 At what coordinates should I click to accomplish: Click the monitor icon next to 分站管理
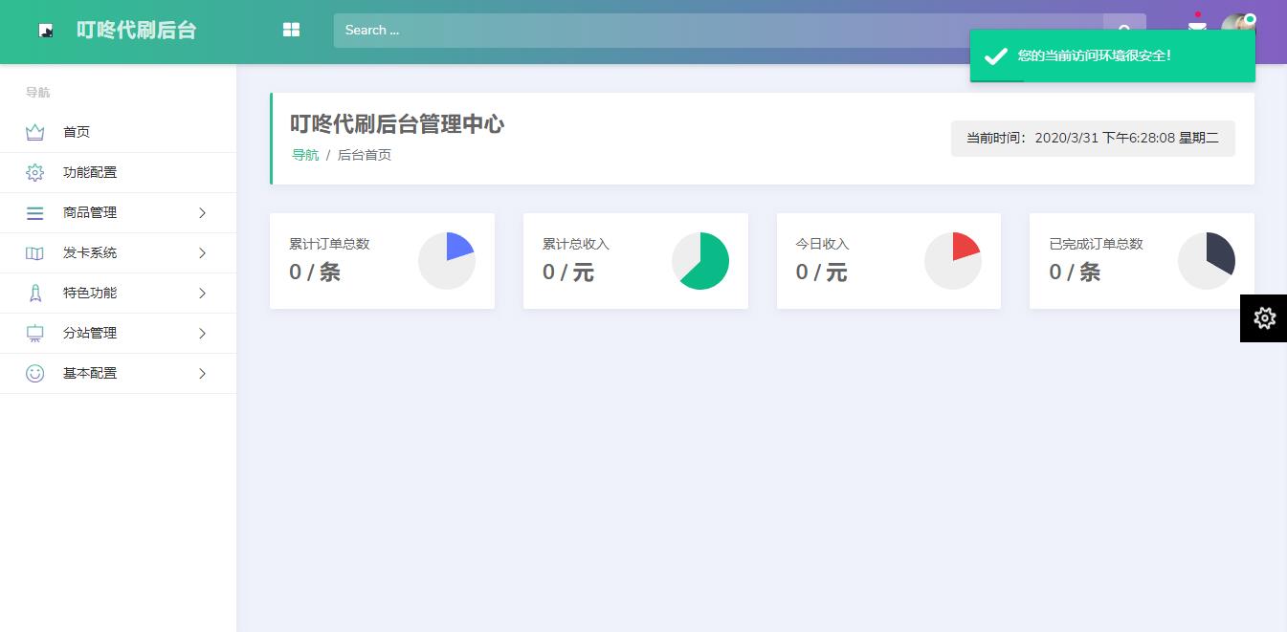pos(35,333)
